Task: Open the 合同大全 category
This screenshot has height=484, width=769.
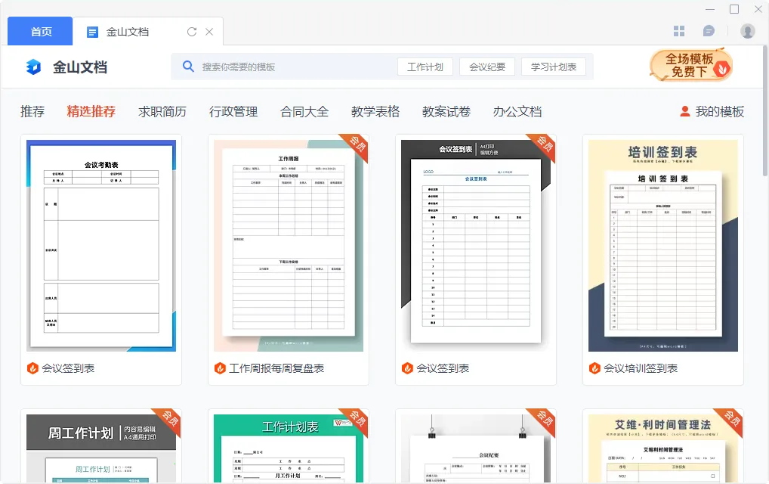Action: [x=304, y=111]
